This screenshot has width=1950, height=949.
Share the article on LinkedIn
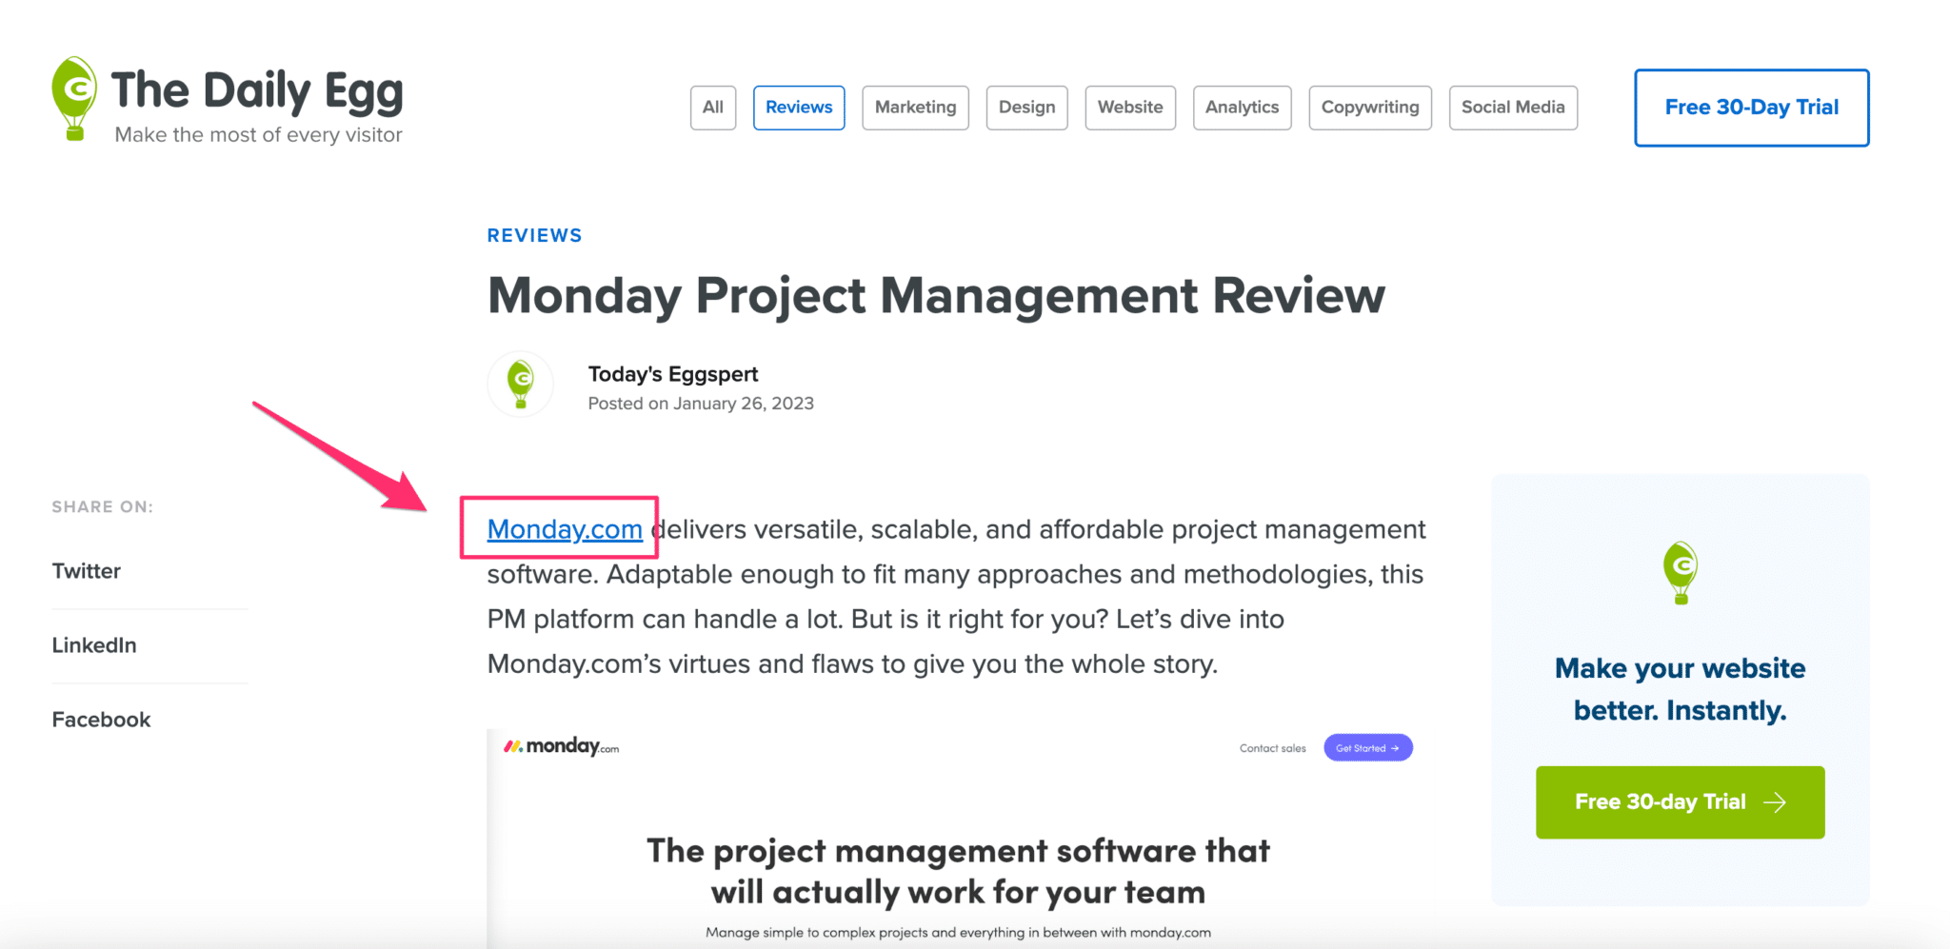pyautogui.click(x=93, y=644)
